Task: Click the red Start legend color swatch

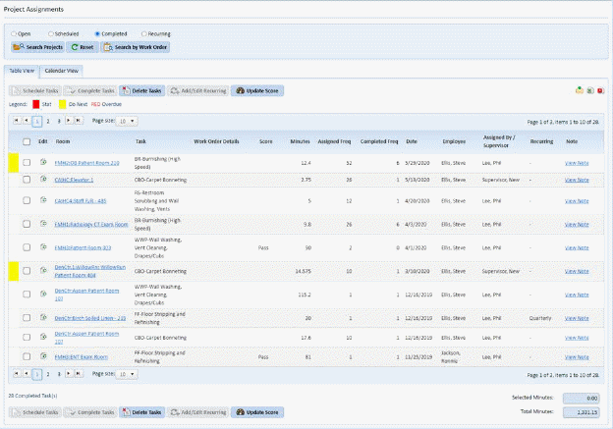Action: 36,103
